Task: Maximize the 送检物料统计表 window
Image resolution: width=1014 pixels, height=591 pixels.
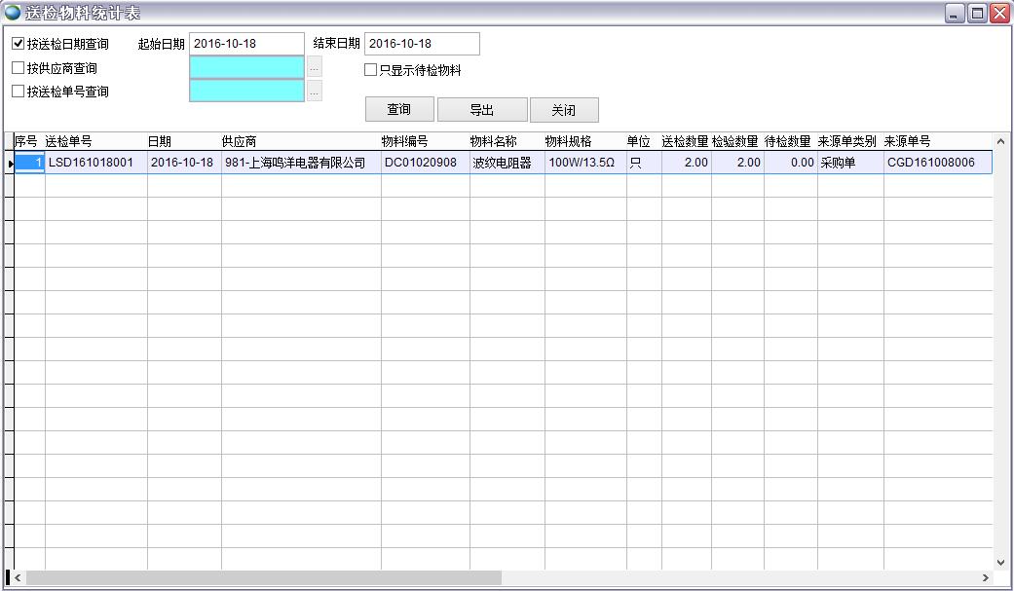Action: pyautogui.click(x=977, y=13)
